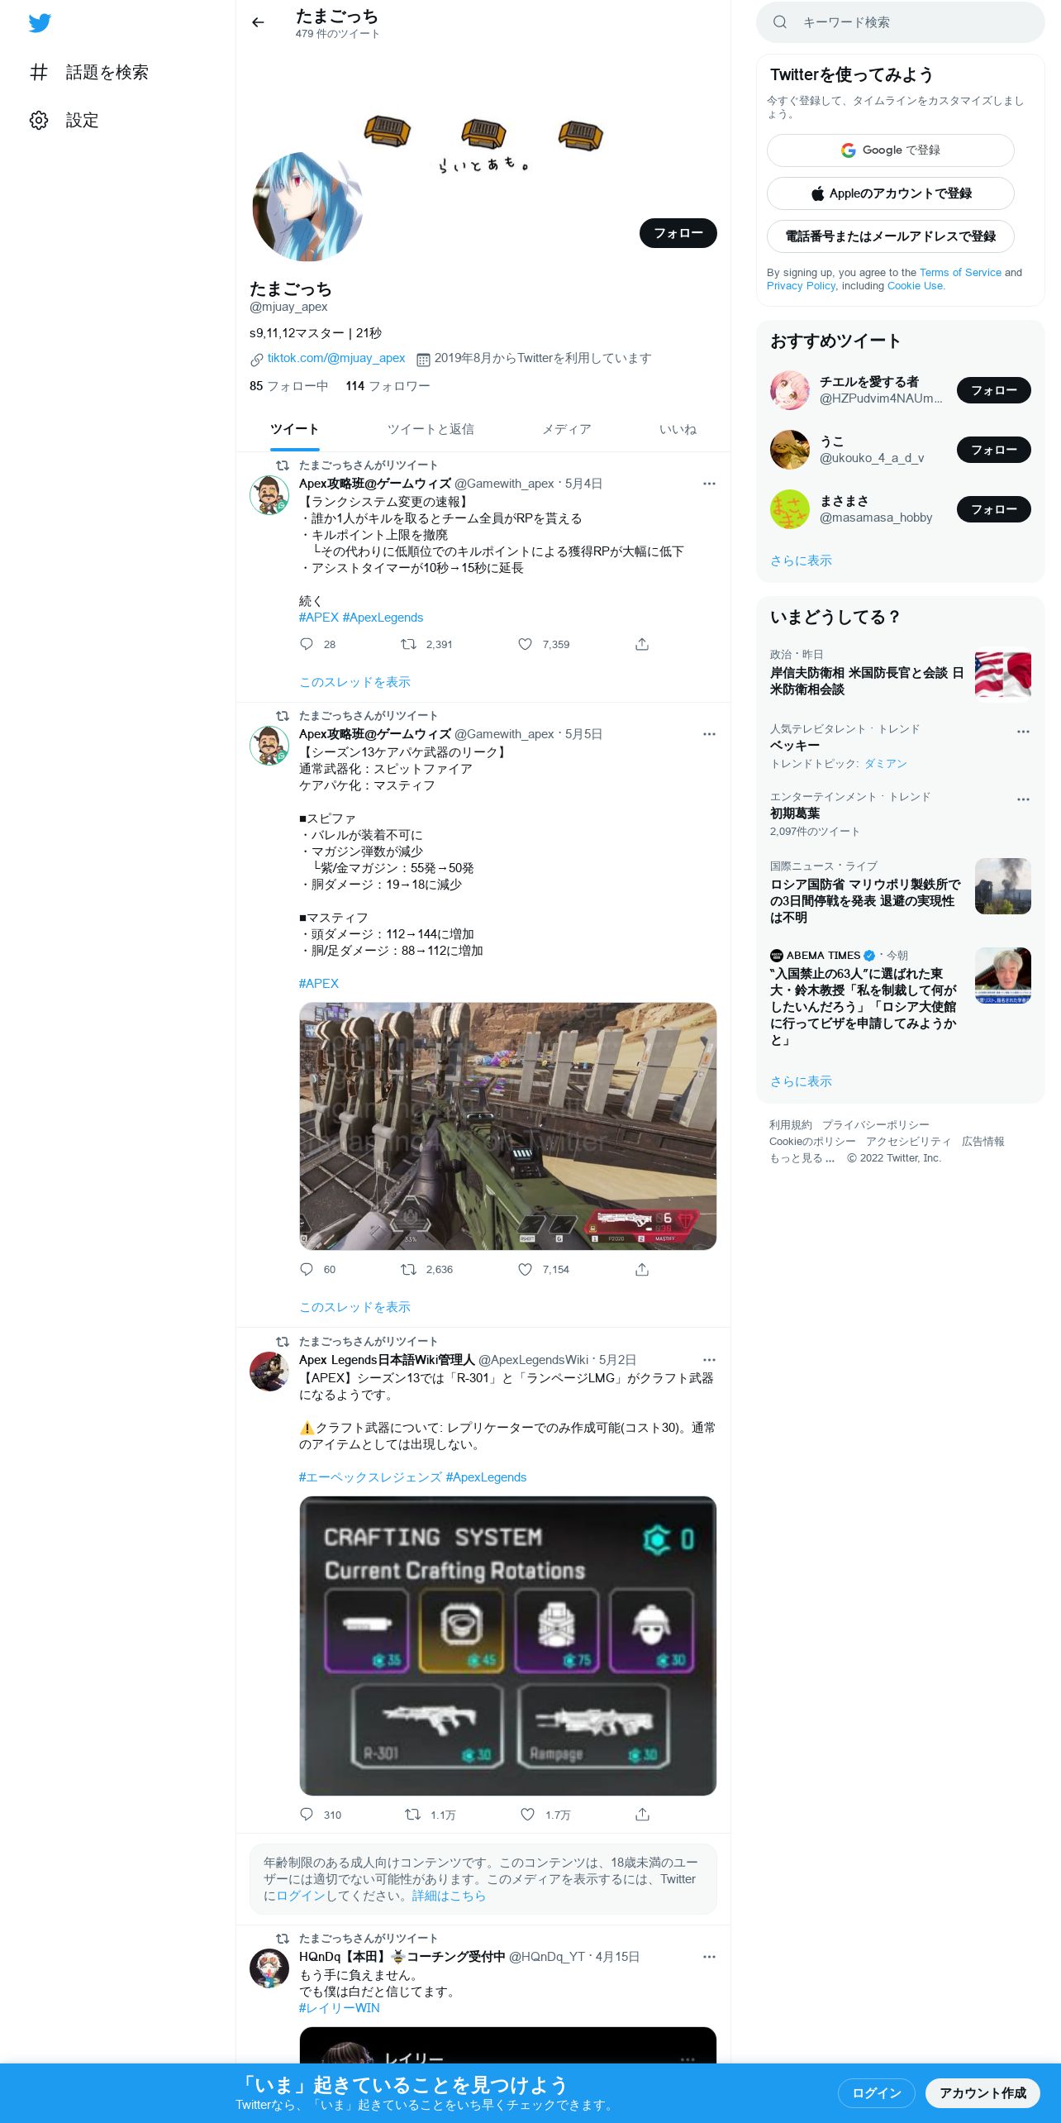
Task: Click ログイン button in bottom banner
Action: pos(876,2093)
